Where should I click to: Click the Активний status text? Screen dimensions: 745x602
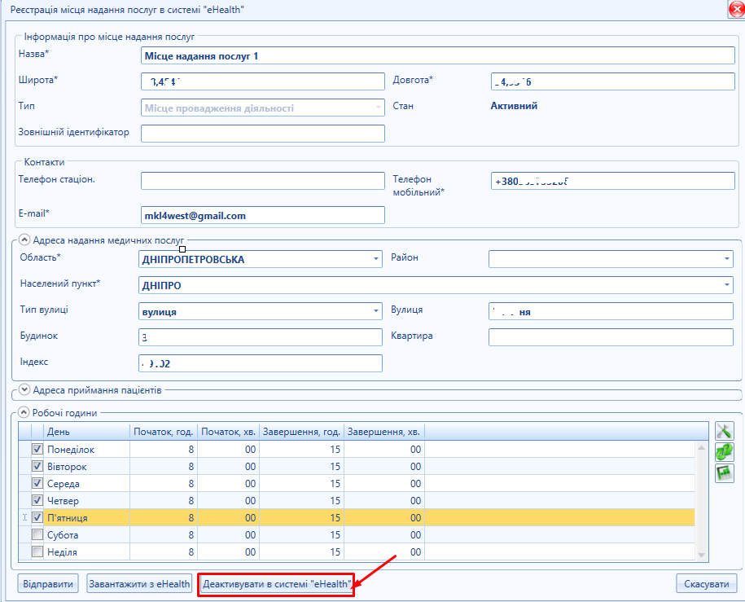[x=514, y=106]
